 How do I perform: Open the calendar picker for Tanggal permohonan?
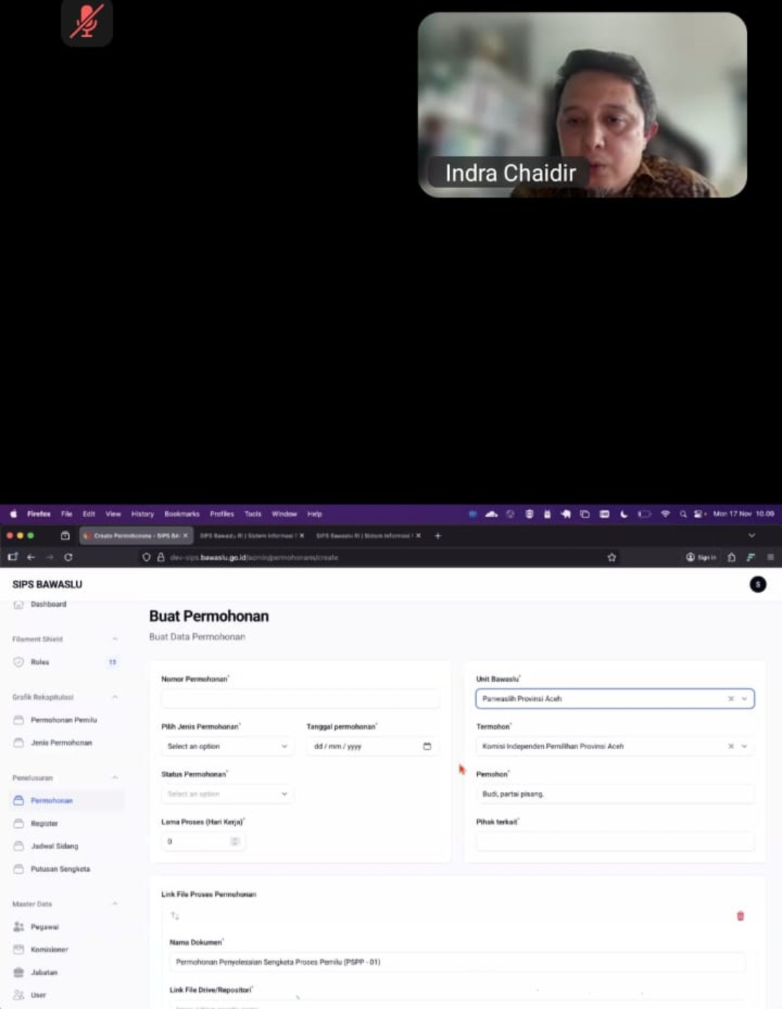(x=426, y=746)
